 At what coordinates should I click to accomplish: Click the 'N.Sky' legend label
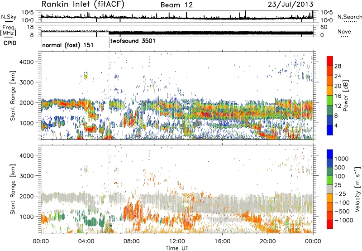[9, 17]
